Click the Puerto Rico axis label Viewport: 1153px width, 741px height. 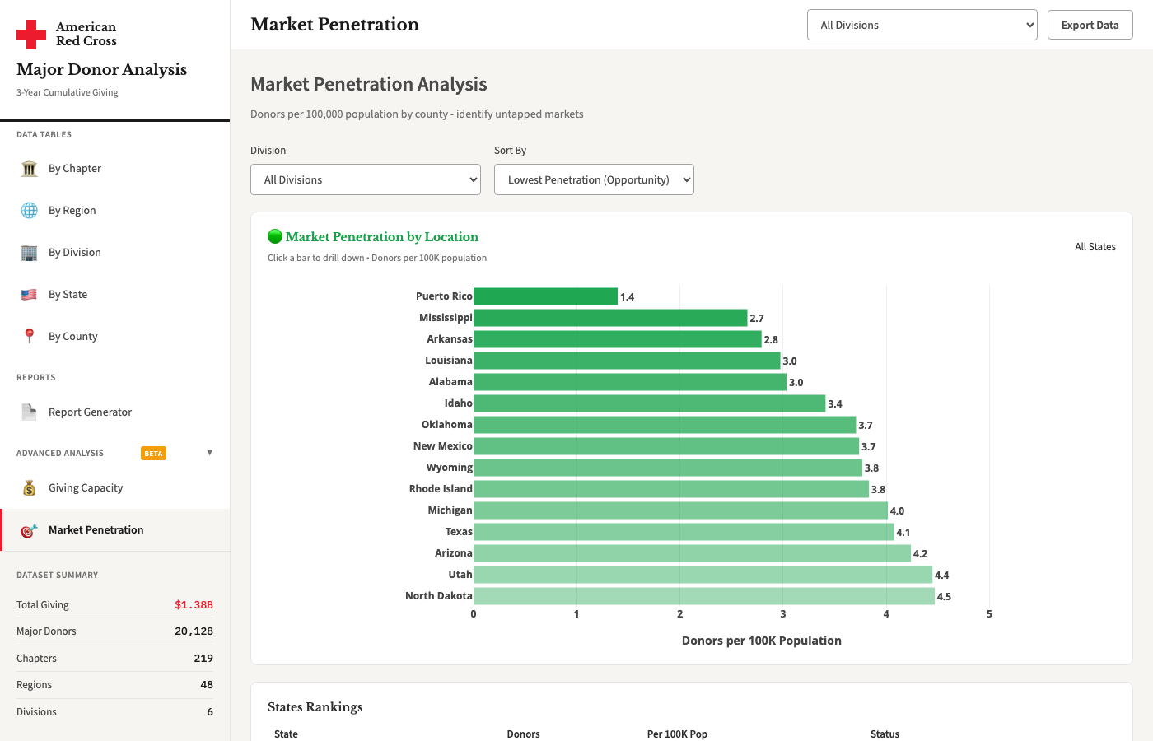[444, 296]
